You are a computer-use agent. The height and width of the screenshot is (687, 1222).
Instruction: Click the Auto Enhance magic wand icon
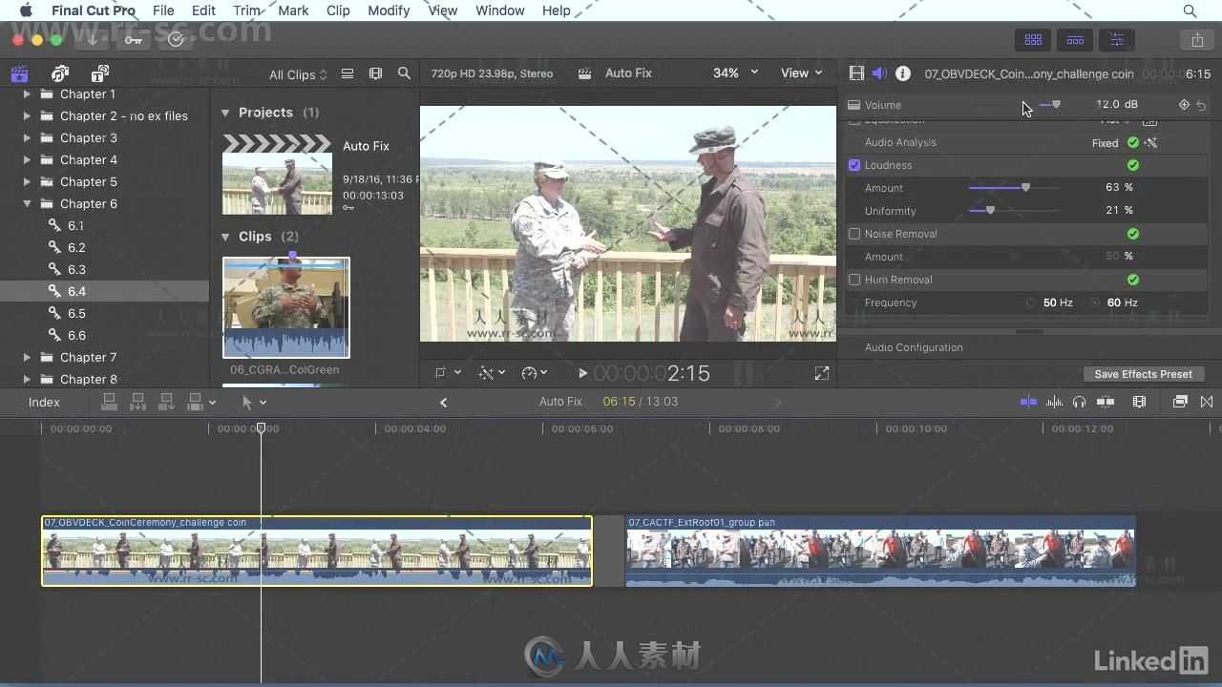click(1150, 142)
